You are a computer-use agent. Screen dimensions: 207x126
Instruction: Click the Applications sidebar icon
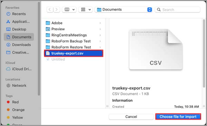pyautogui.click(x=8, y=22)
